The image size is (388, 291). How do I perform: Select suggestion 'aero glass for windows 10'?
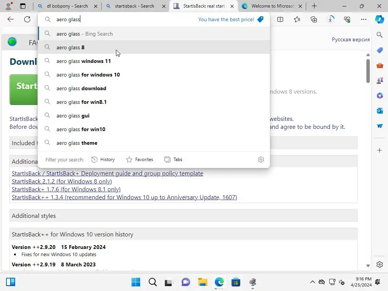pos(154,75)
